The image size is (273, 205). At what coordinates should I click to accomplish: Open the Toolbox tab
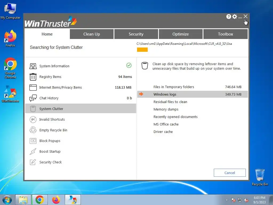pos(226,34)
